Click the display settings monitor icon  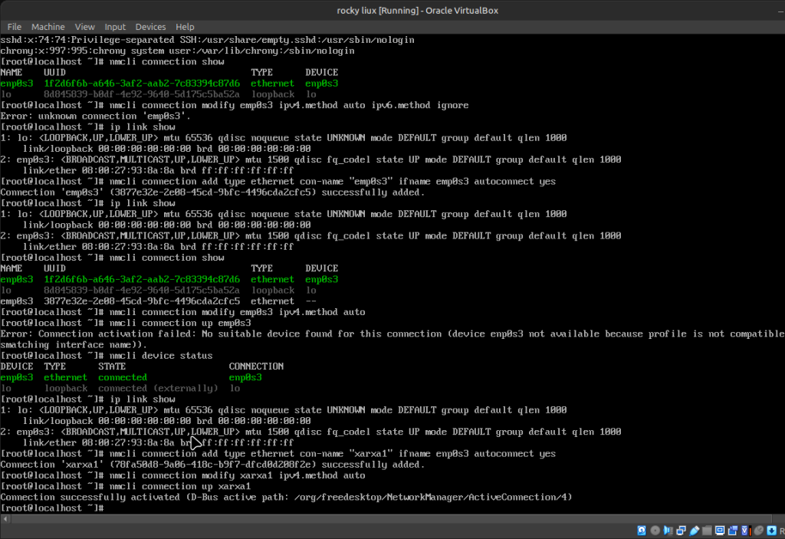point(720,531)
